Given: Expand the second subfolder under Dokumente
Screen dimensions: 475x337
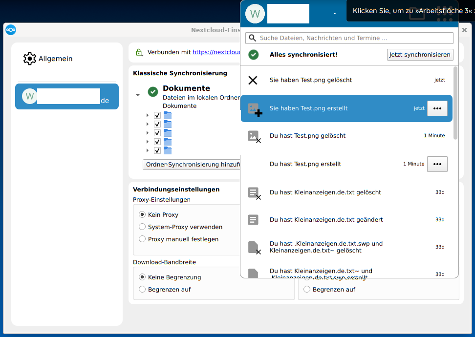Looking at the screenshot, I should [148, 124].
